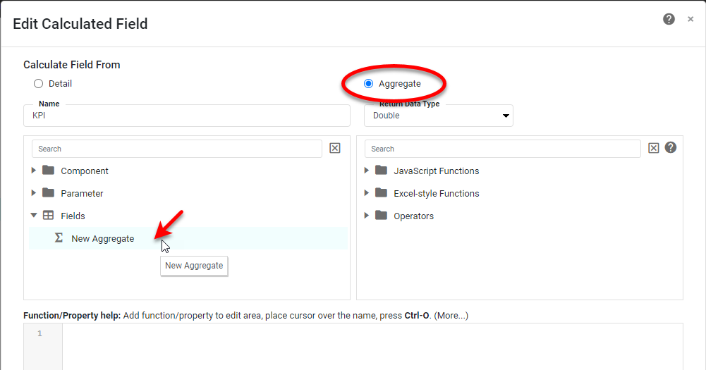Viewport: 706px width, 370px height.
Task: Open the (More...) help link
Action: (451, 316)
